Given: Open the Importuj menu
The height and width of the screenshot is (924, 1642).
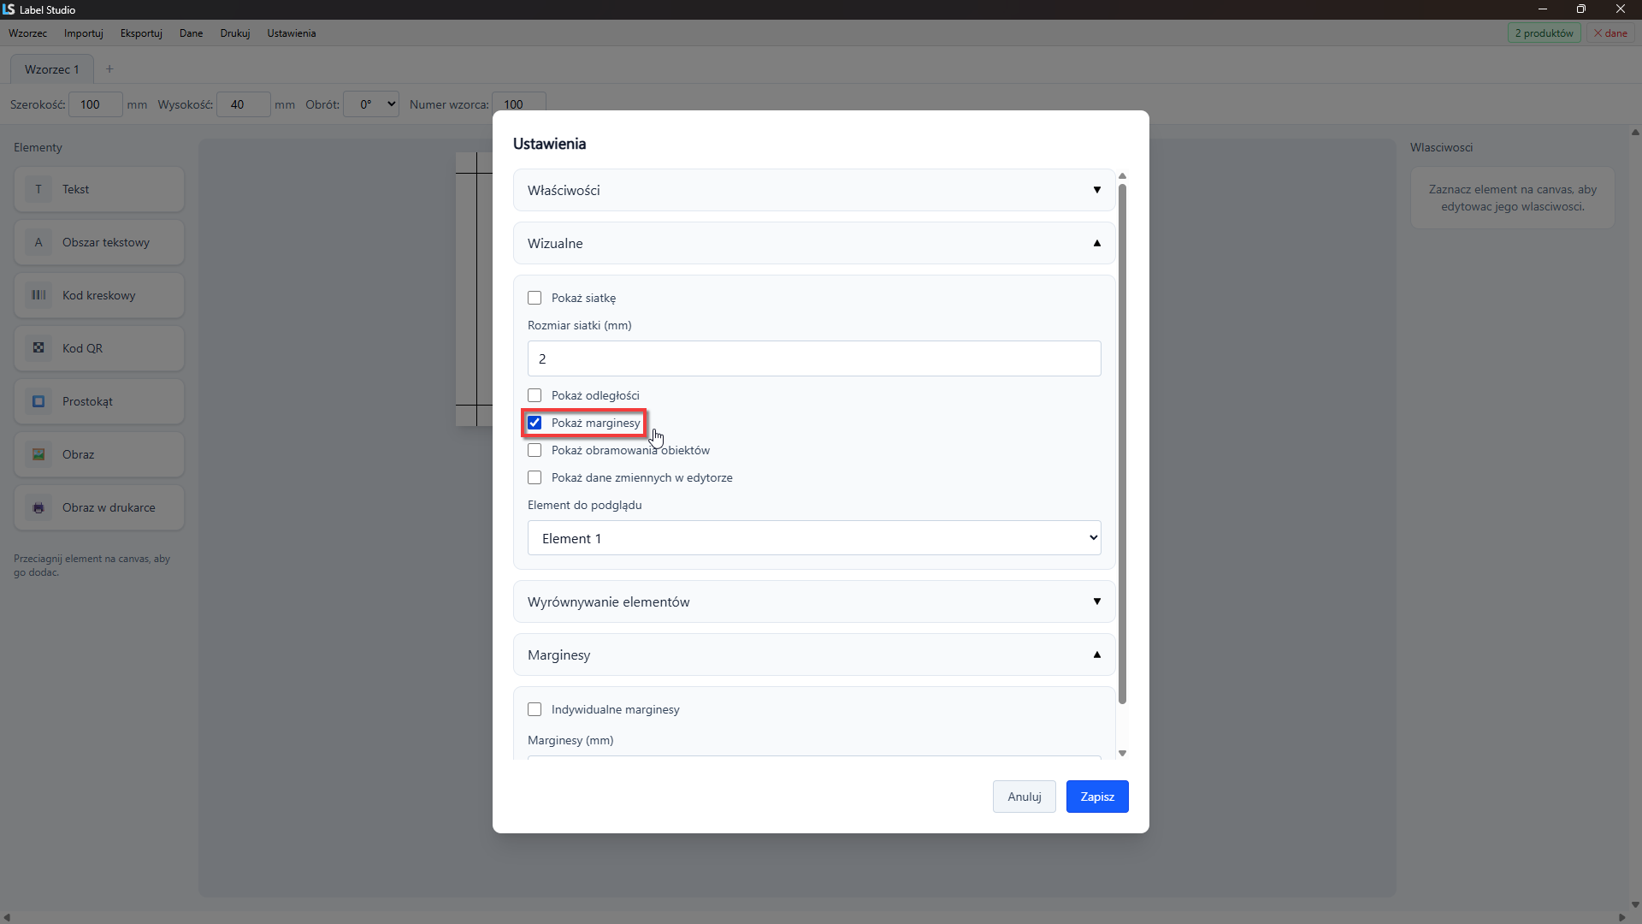Looking at the screenshot, I should [x=84, y=33].
